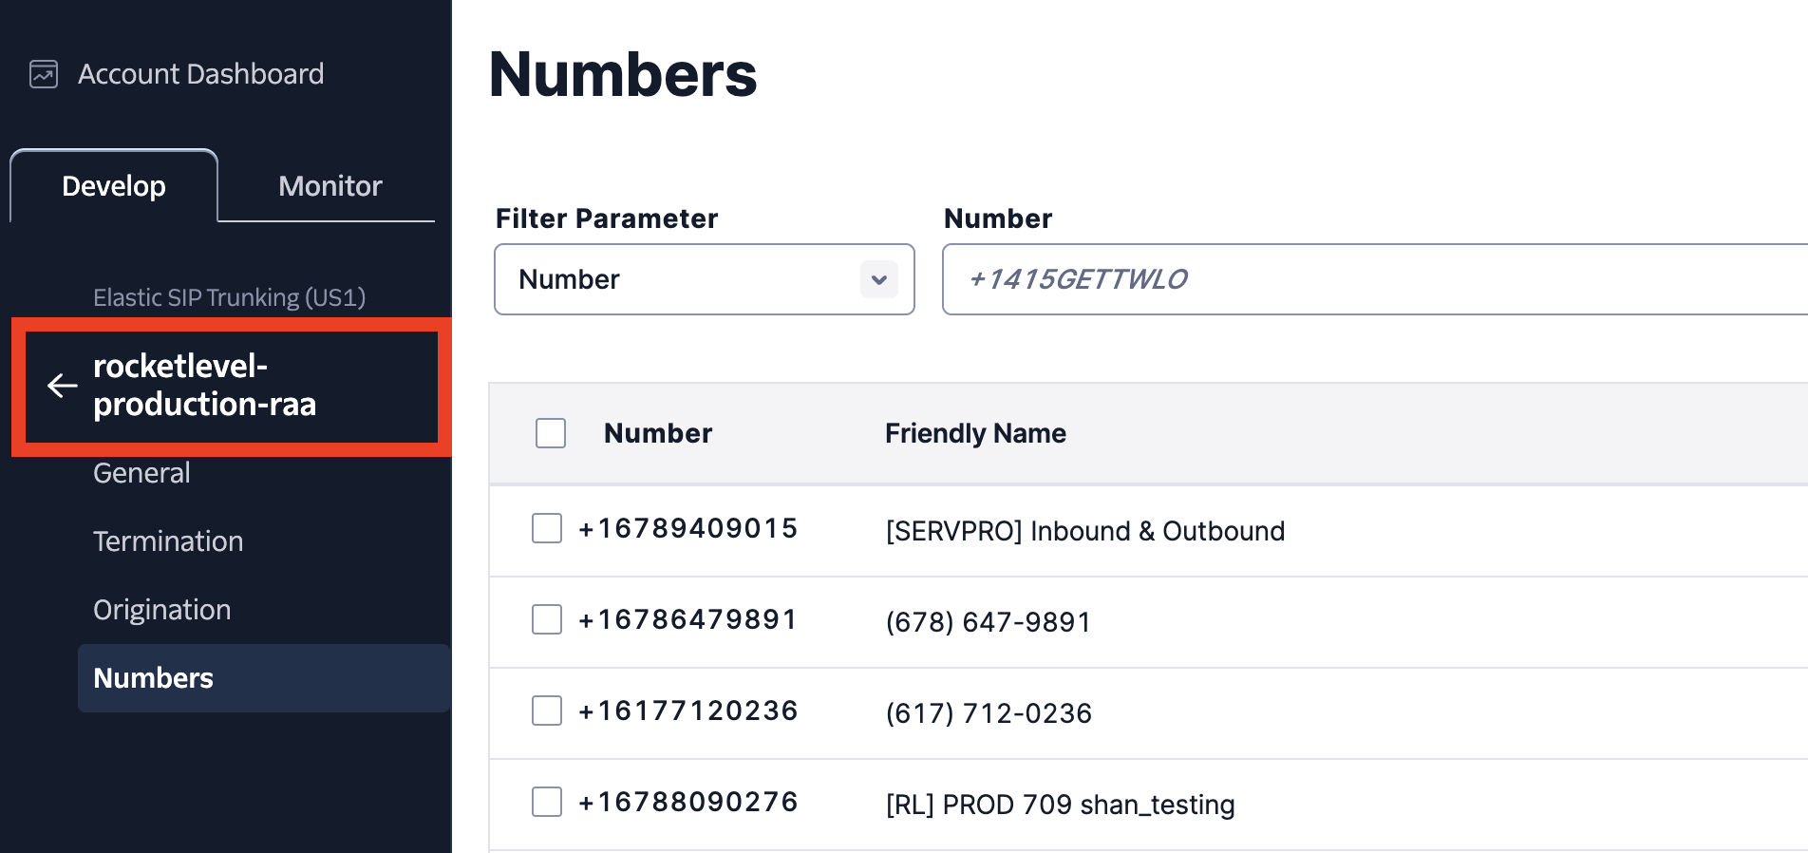Open the General trunk settings
Viewport: 1808px width, 853px height.
(x=141, y=473)
